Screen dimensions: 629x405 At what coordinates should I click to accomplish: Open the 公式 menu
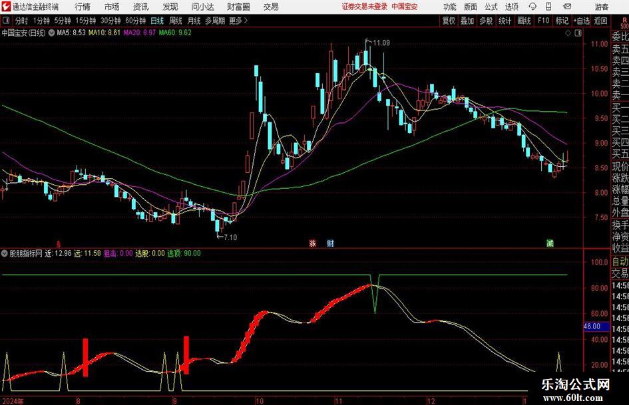tap(491, 7)
